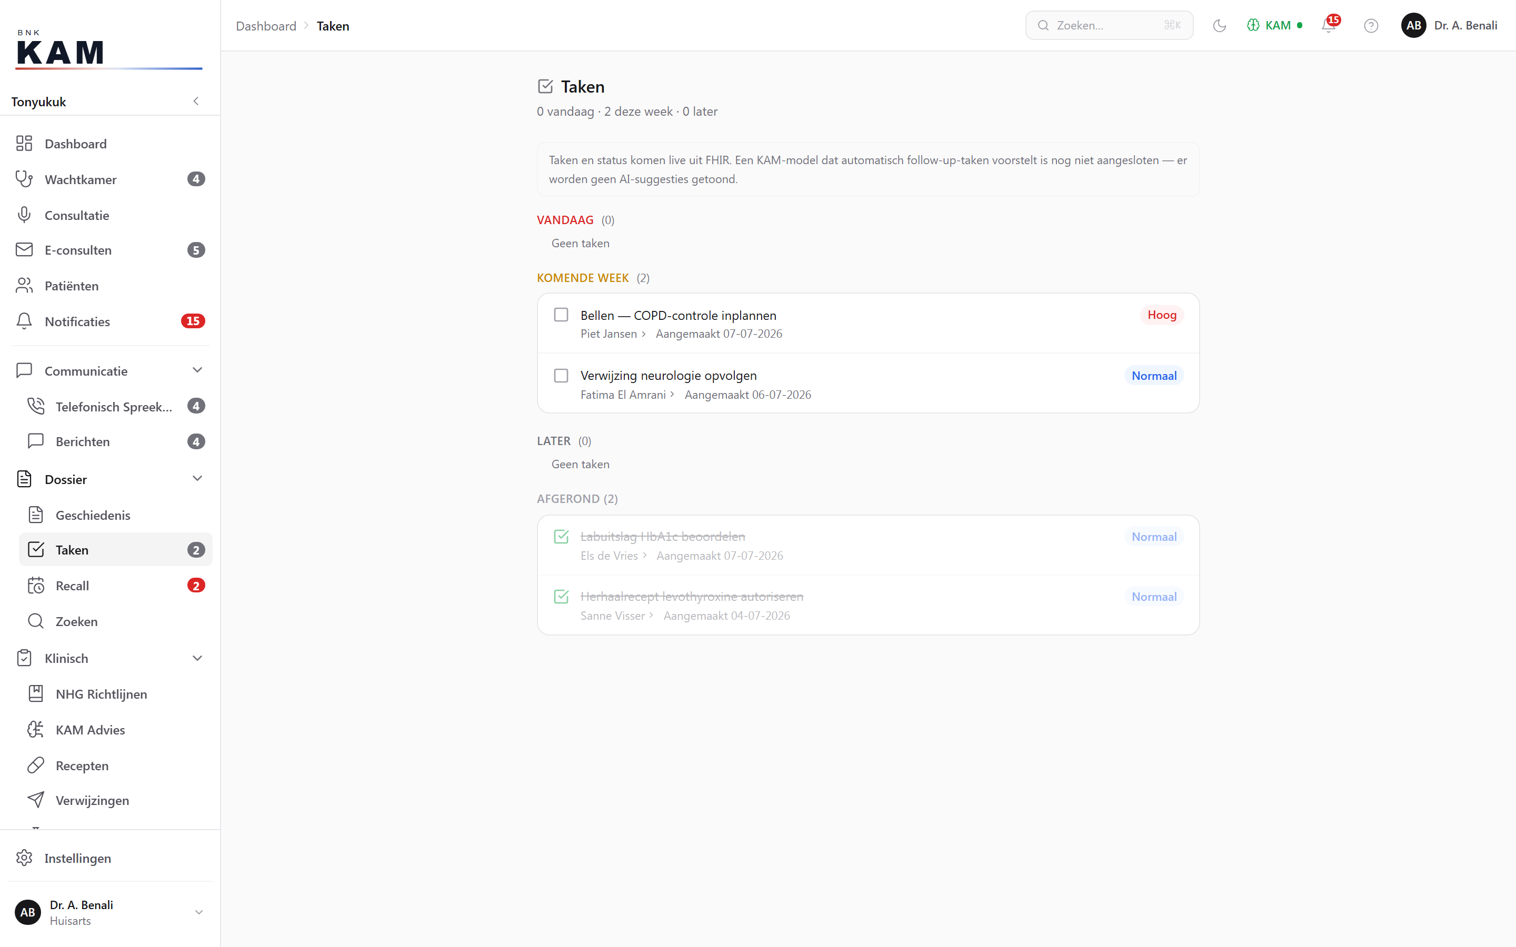Viewport: 1516px width, 947px height.
Task: Click the AFGEROND (2) section header
Action: (x=577, y=499)
